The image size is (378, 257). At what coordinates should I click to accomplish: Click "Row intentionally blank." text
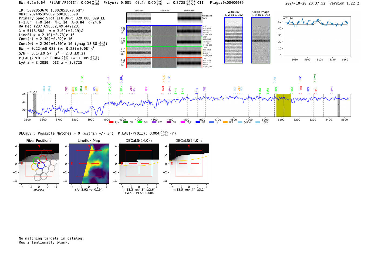point(44,242)
